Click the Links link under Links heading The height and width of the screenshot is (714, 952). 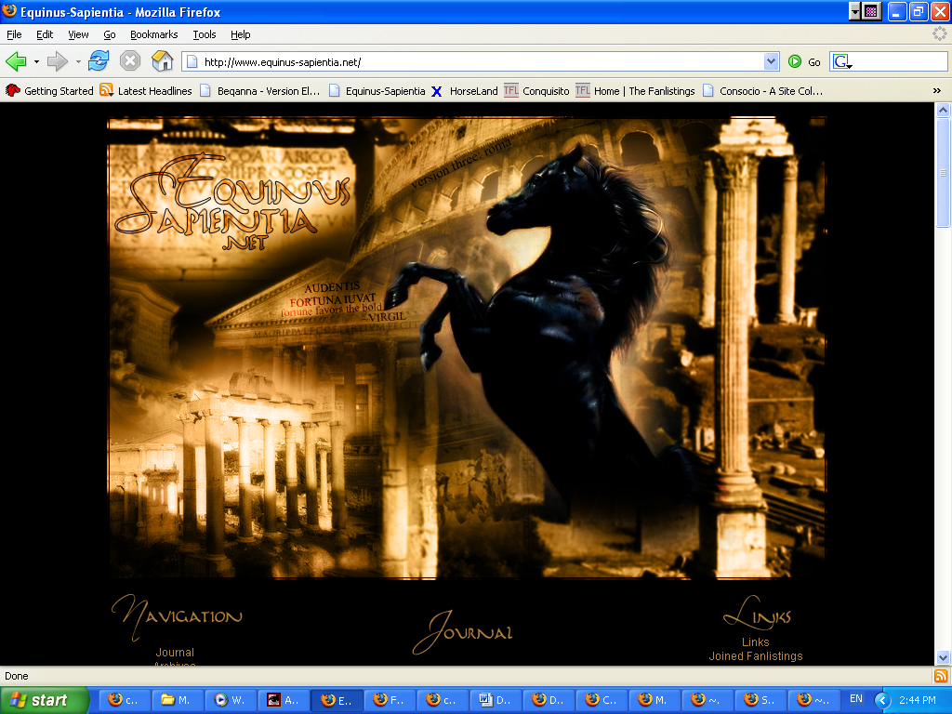755,641
